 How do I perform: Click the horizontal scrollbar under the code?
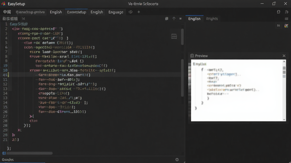click(x=30, y=153)
